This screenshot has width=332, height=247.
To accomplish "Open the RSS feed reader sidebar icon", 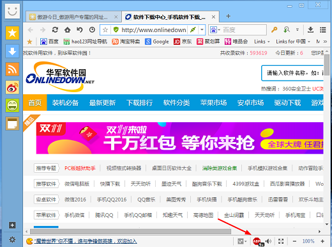I will point(12,69).
